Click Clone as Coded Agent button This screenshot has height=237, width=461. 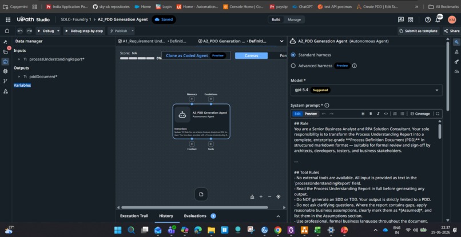pyautogui.click(x=196, y=55)
